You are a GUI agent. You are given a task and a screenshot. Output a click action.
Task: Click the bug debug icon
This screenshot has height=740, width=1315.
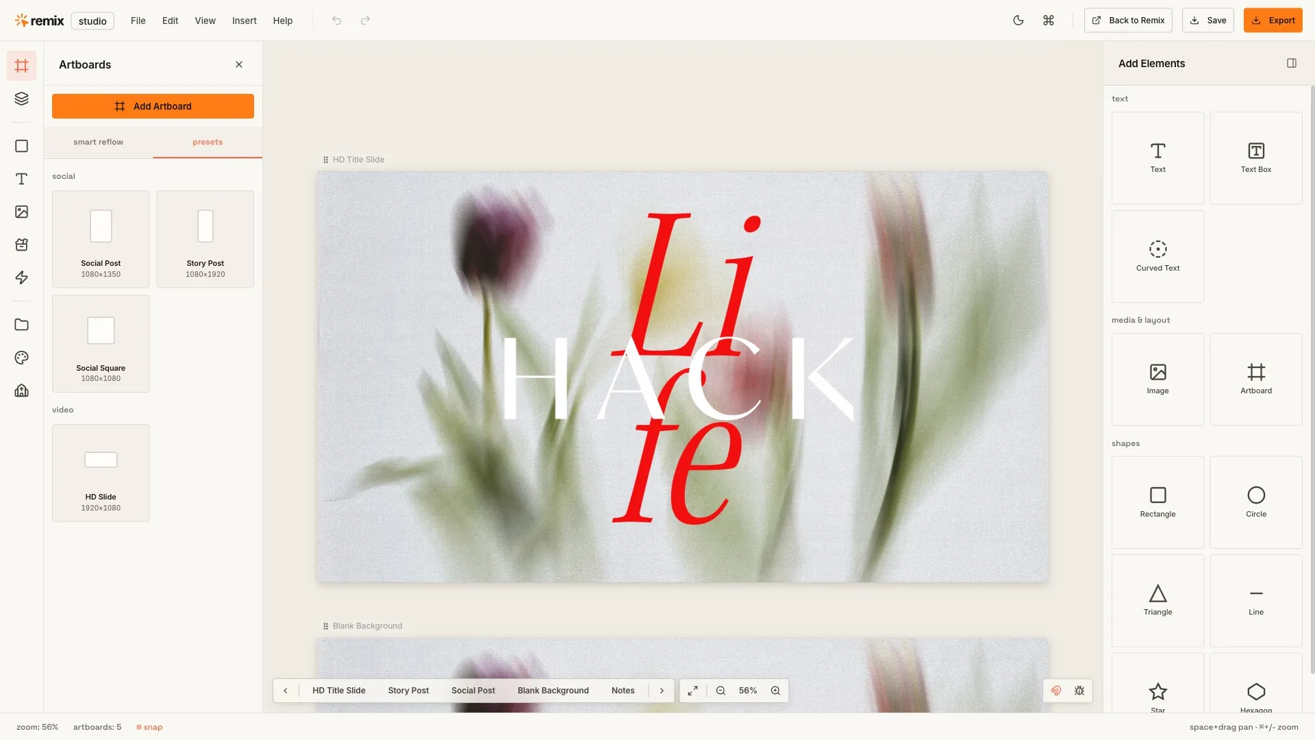1079,691
